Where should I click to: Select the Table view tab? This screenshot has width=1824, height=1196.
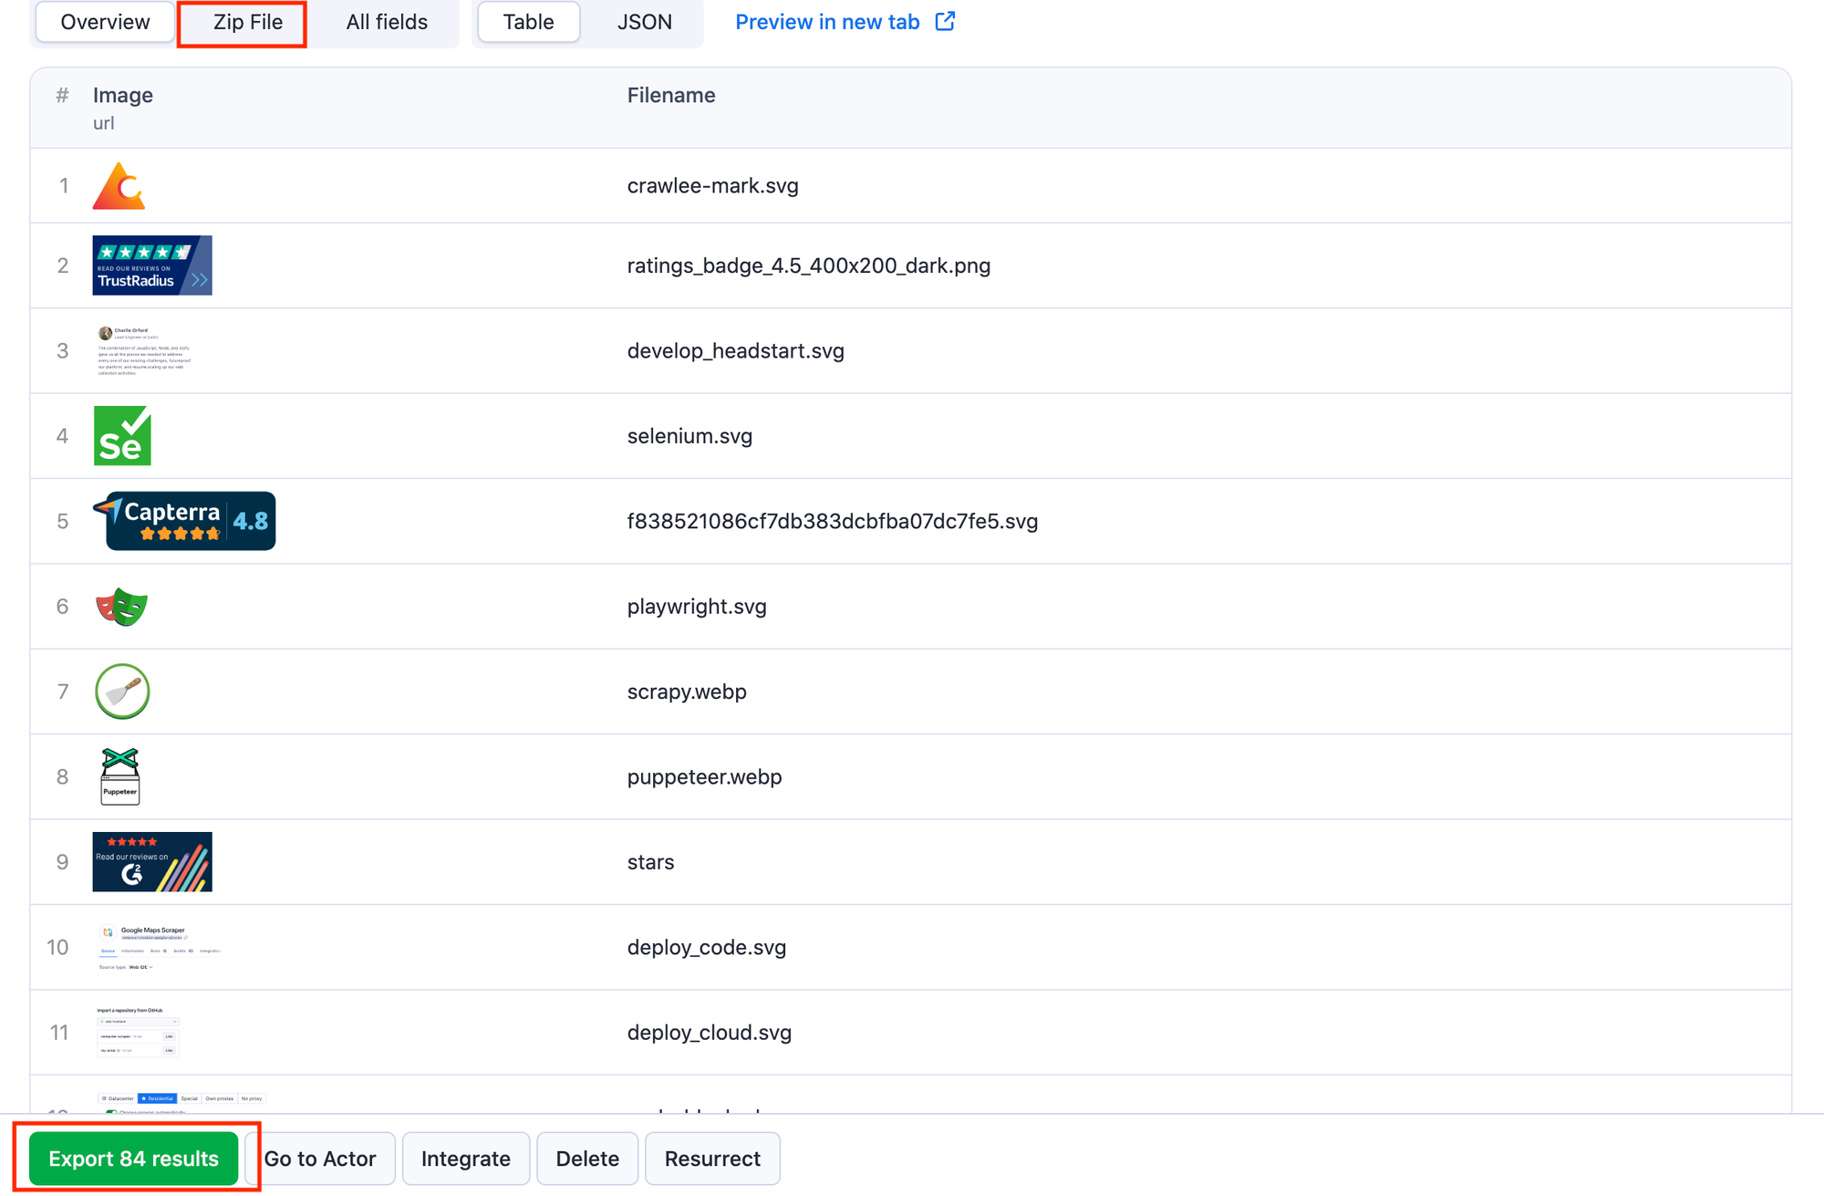524,21
